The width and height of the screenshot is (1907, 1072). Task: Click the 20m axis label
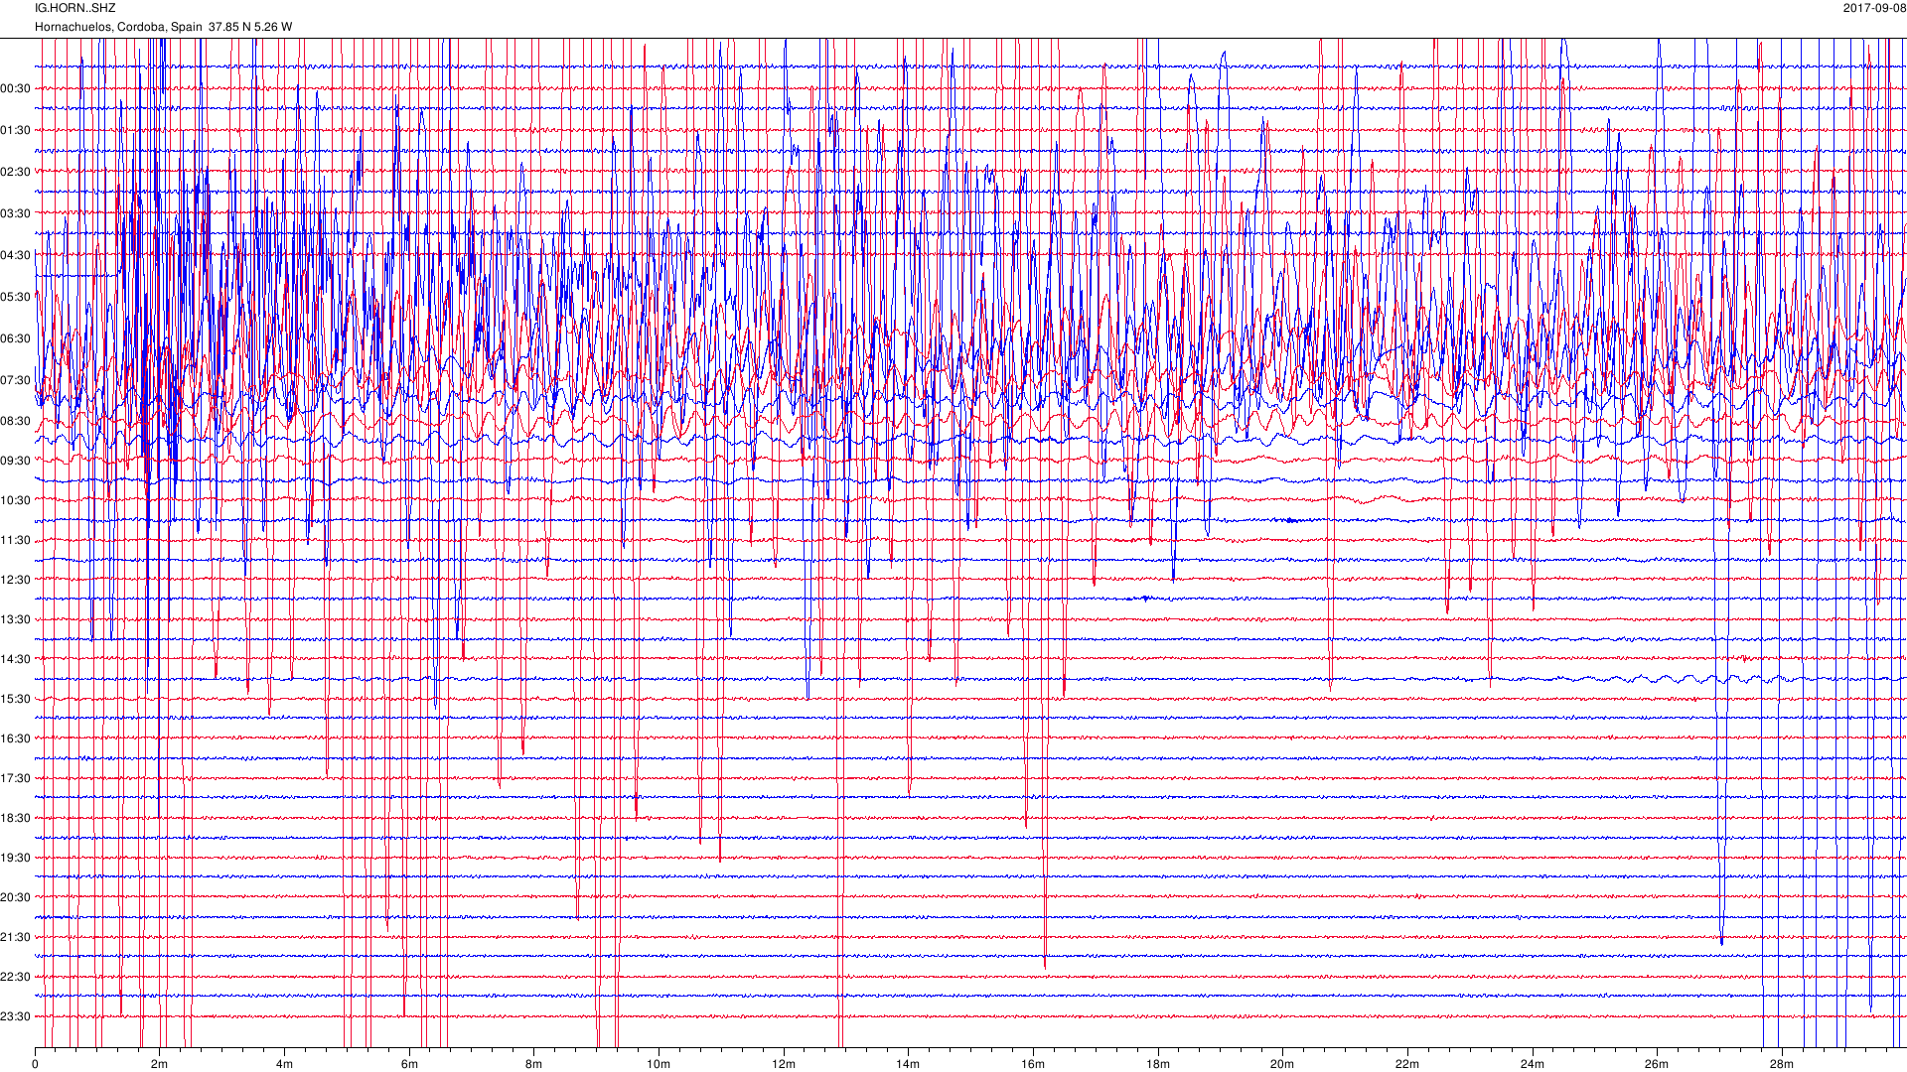coord(1282,1064)
